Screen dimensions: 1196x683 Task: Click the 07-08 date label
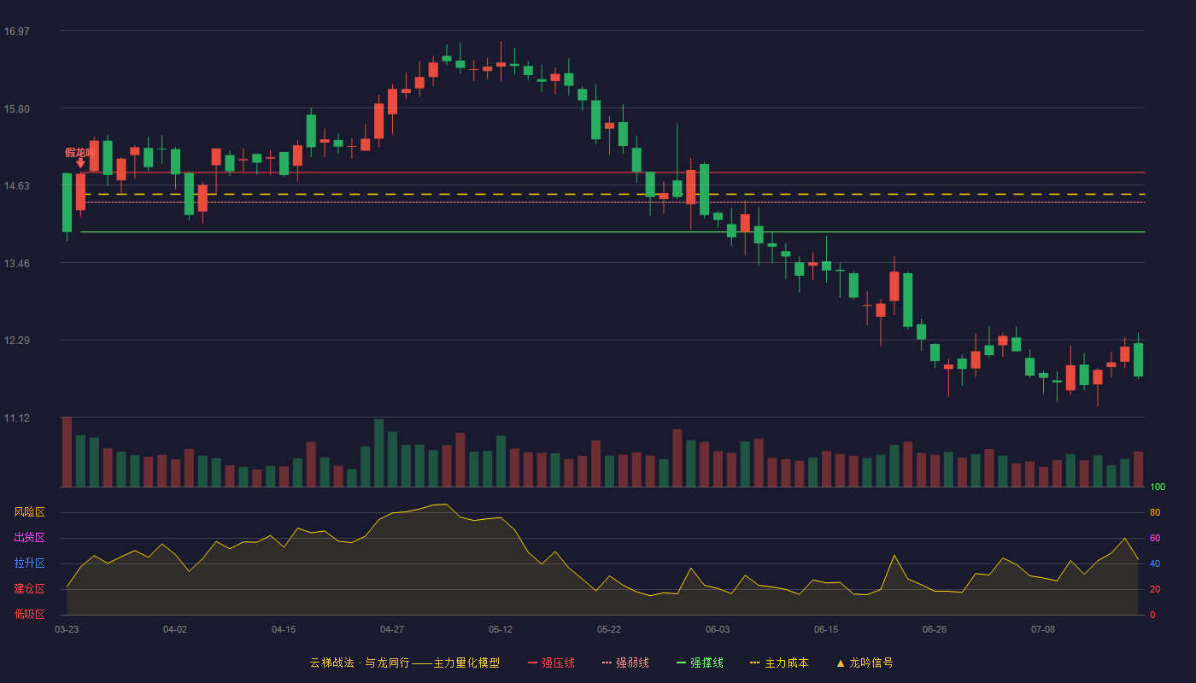coord(1043,629)
